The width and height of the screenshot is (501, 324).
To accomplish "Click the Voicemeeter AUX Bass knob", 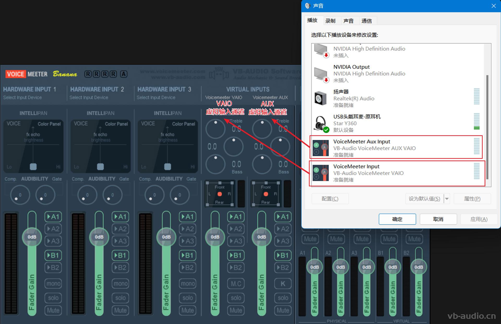I will coord(262,164).
